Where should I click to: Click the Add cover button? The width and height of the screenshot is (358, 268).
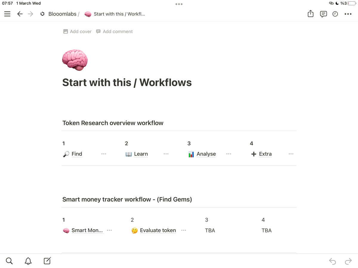point(77,32)
